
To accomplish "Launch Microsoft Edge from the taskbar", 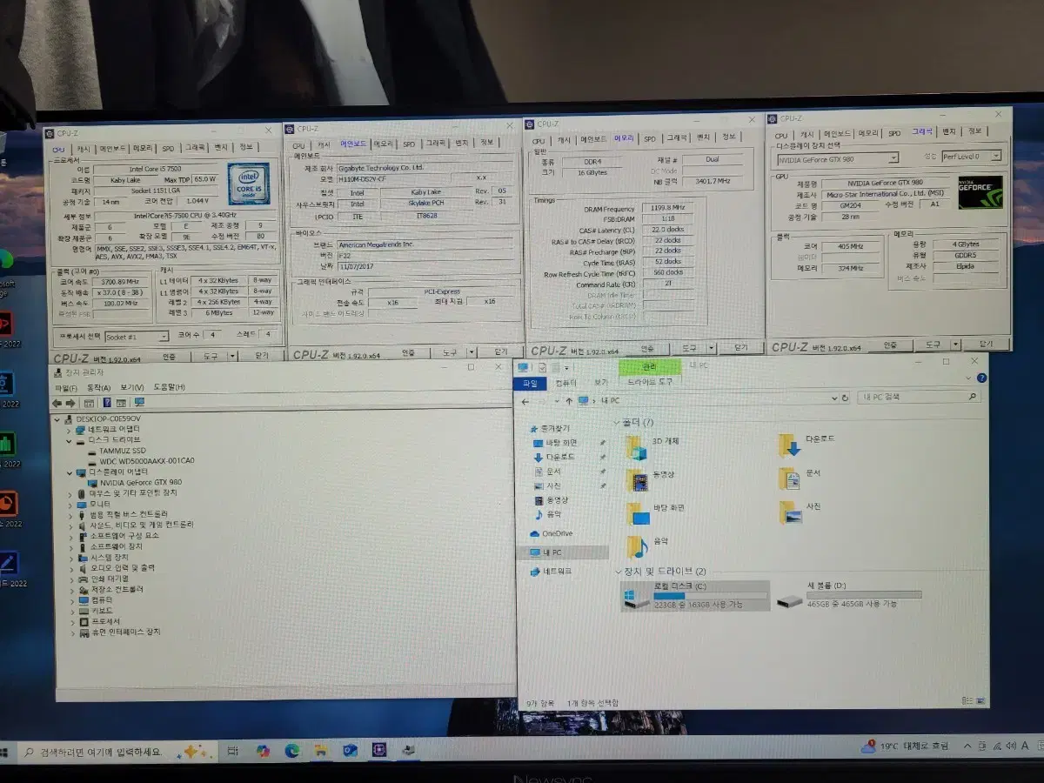I will click(293, 752).
